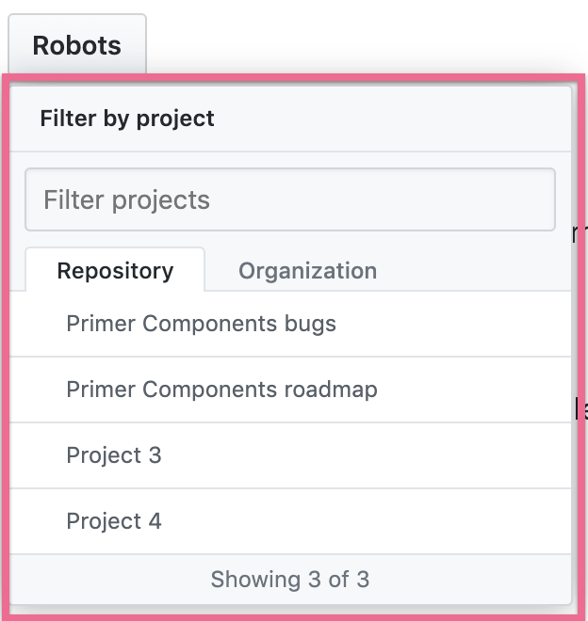Viewport: 588px width, 621px height.
Task: Show organization-level projects tab
Action: click(x=307, y=271)
